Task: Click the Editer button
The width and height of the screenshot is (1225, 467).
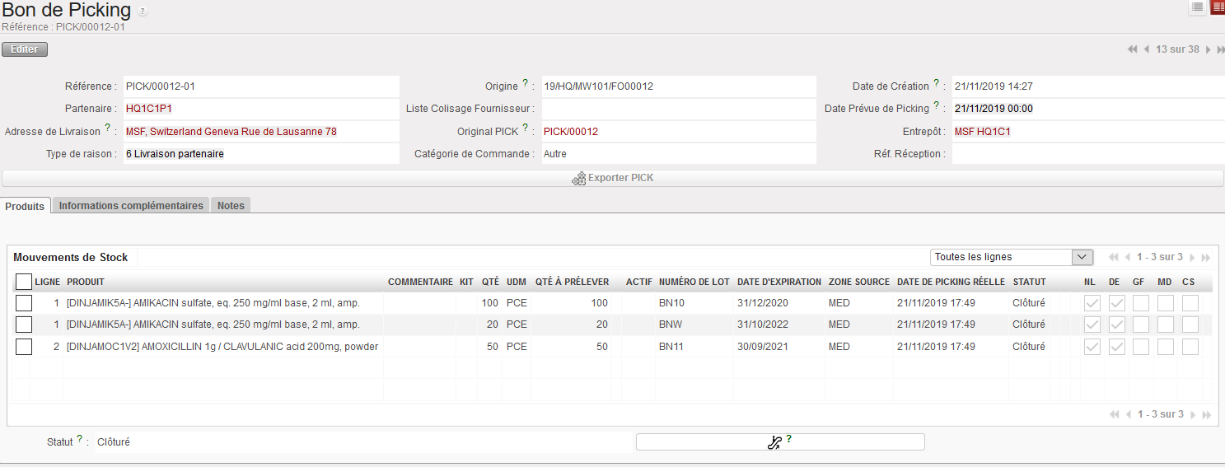Action: tap(25, 49)
